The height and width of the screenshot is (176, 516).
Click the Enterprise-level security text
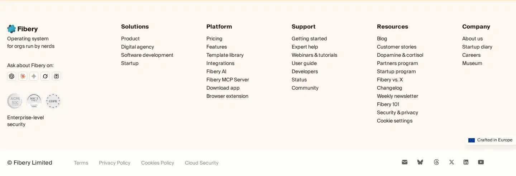25,121
